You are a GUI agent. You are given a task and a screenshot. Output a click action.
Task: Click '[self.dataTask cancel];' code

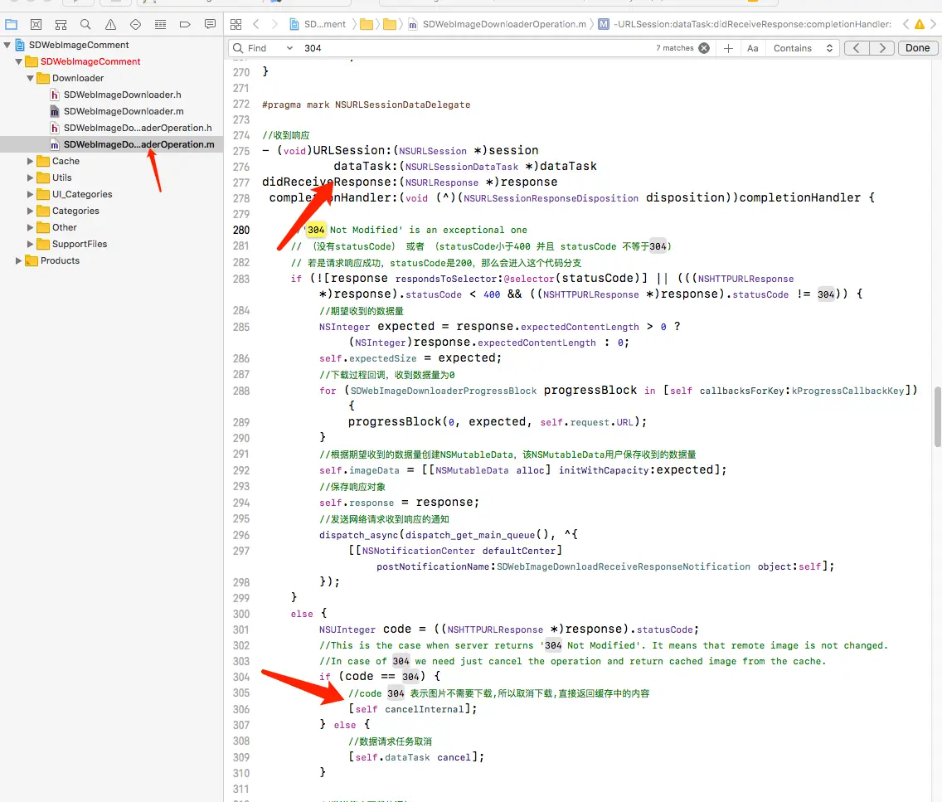click(x=416, y=757)
